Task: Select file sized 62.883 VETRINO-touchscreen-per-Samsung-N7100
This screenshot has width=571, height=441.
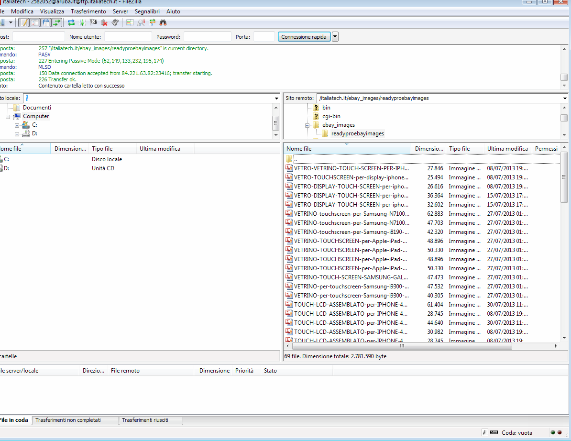Action: pyautogui.click(x=422, y=214)
